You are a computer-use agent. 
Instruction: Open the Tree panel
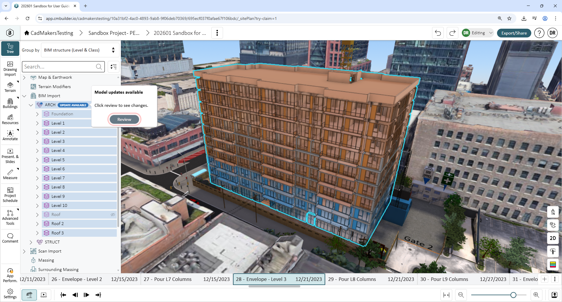10,48
